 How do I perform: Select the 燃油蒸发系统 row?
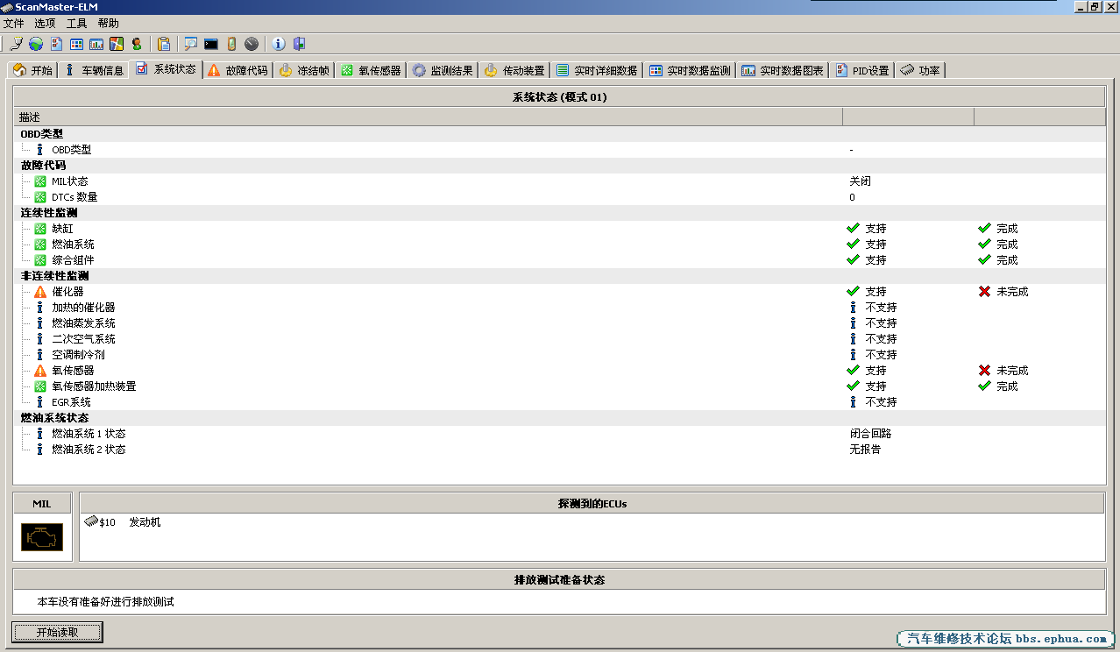[x=560, y=323]
